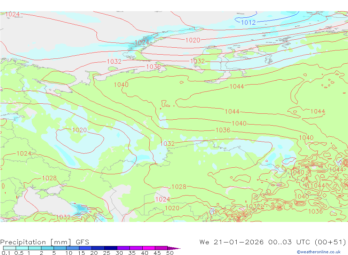Click legend tick label '25'

[x=106, y=253]
